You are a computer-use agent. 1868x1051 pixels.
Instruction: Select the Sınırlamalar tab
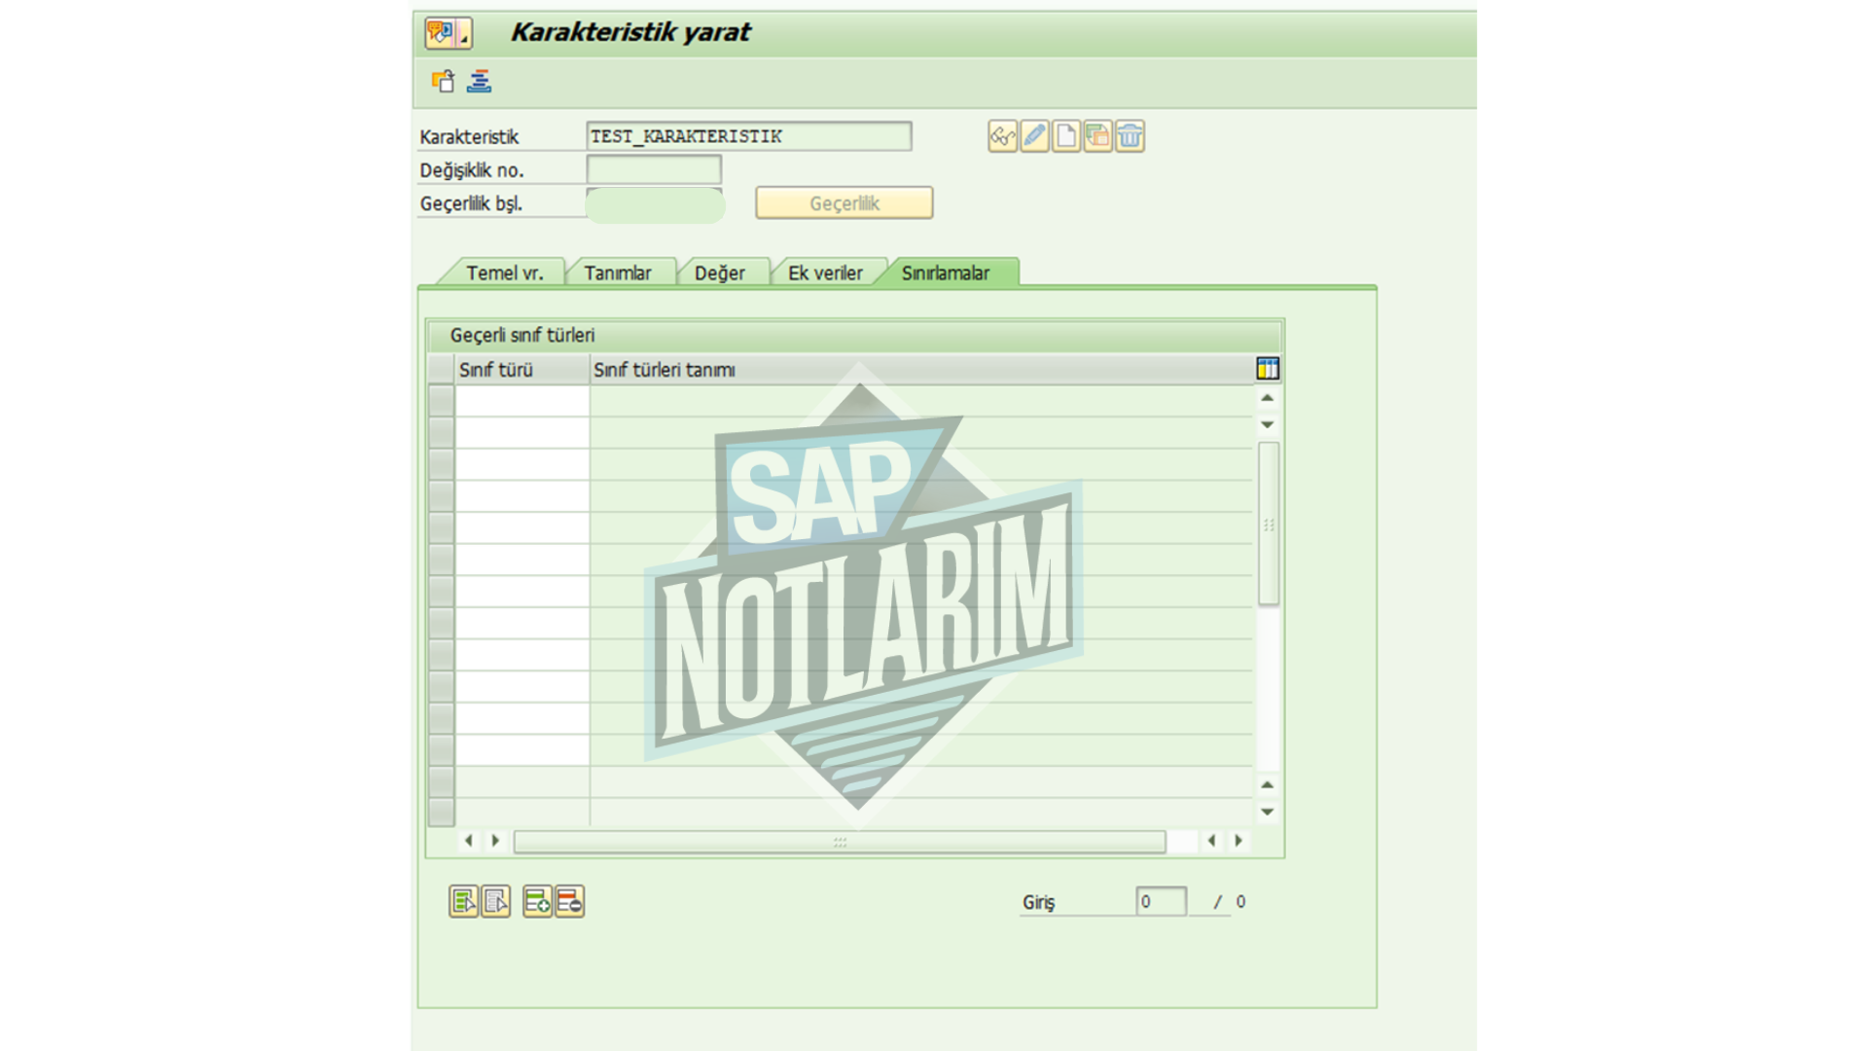click(945, 273)
